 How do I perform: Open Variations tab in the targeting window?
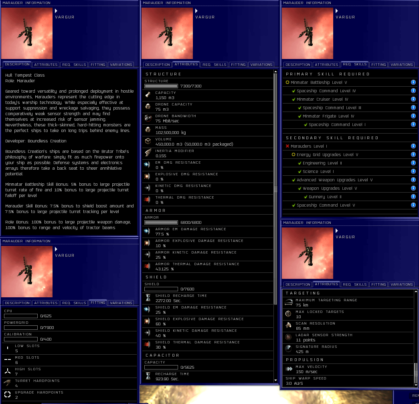[402, 284]
